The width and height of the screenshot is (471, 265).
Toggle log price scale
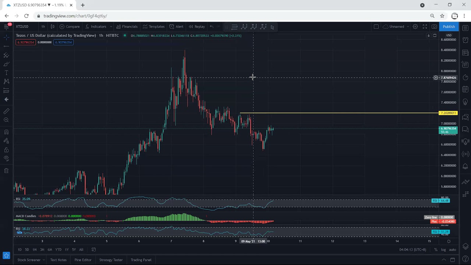(x=443, y=250)
